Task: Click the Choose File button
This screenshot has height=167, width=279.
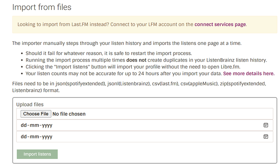Action: tap(36, 114)
